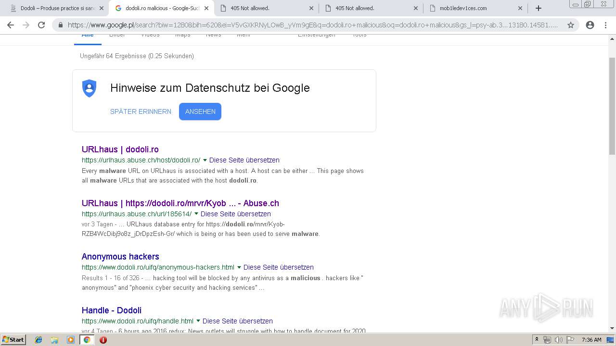This screenshot has width=616, height=346.
Task: Switch to the first 405 Not allowed tab
Action: point(266,8)
